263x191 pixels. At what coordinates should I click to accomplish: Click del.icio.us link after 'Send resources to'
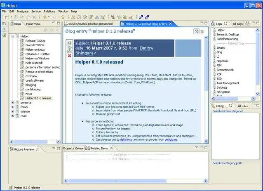(x=127, y=140)
